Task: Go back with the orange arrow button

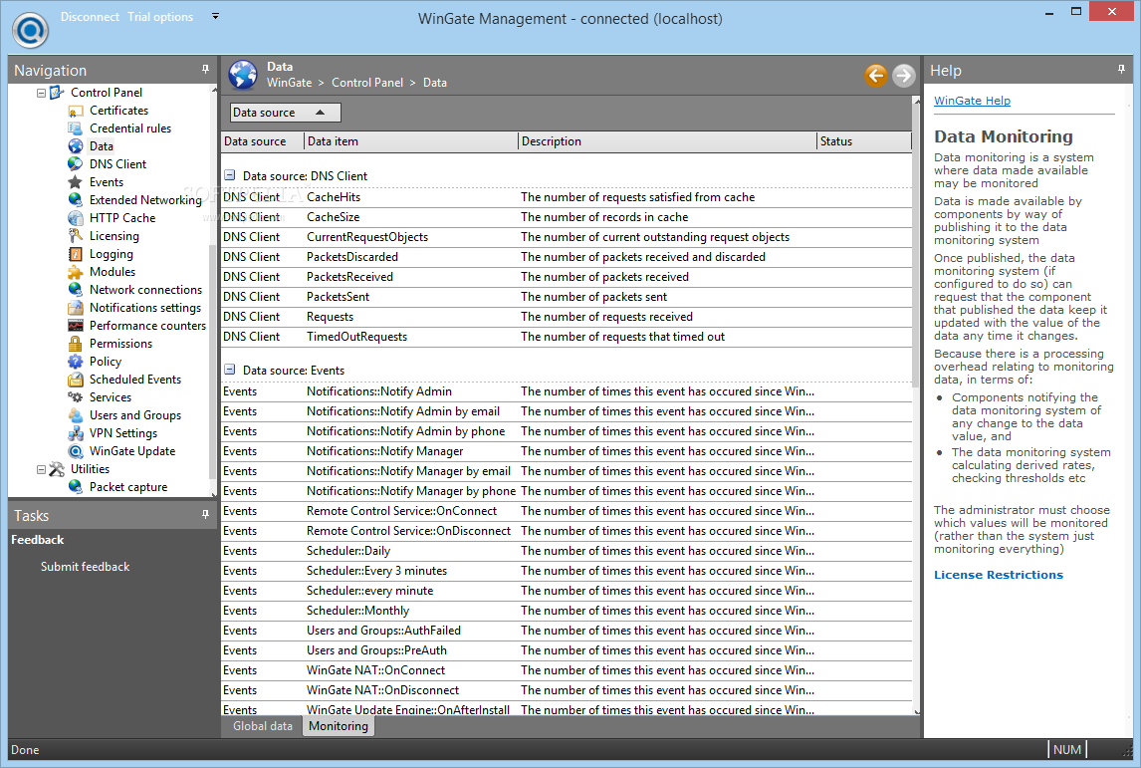Action: [x=876, y=75]
